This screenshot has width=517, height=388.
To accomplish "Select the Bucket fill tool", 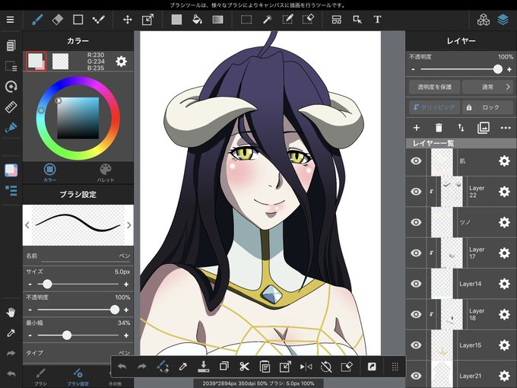I will tap(197, 20).
